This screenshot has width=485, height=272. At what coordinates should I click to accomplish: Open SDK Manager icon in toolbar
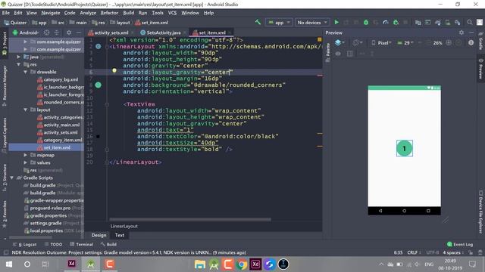(x=458, y=22)
